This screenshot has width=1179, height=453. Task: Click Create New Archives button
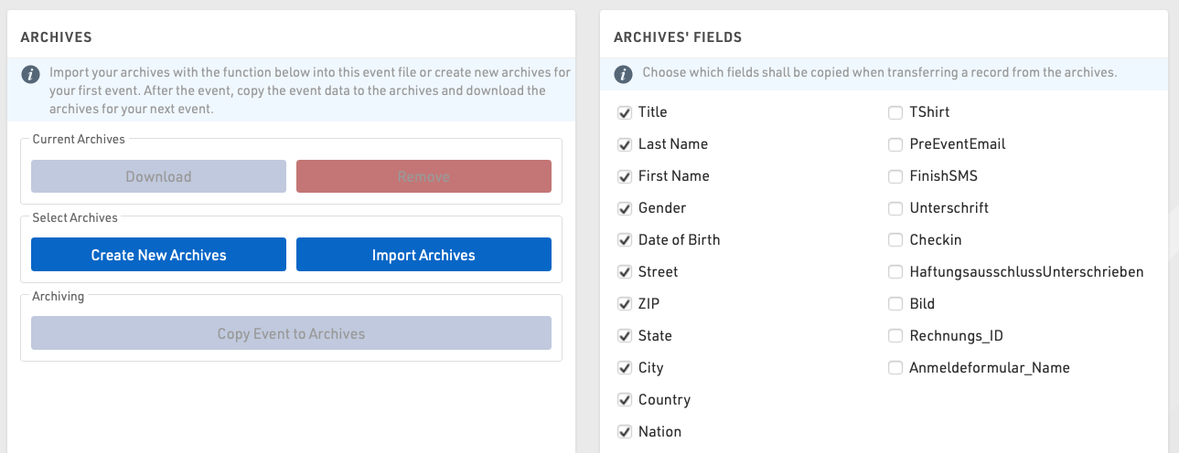pyautogui.click(x=158, y=255)
